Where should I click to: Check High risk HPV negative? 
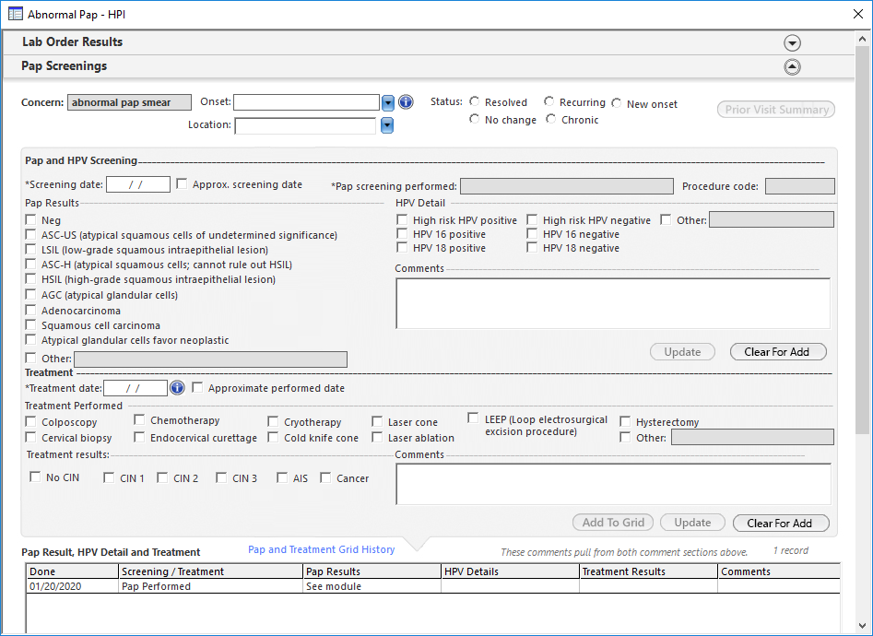532,219
